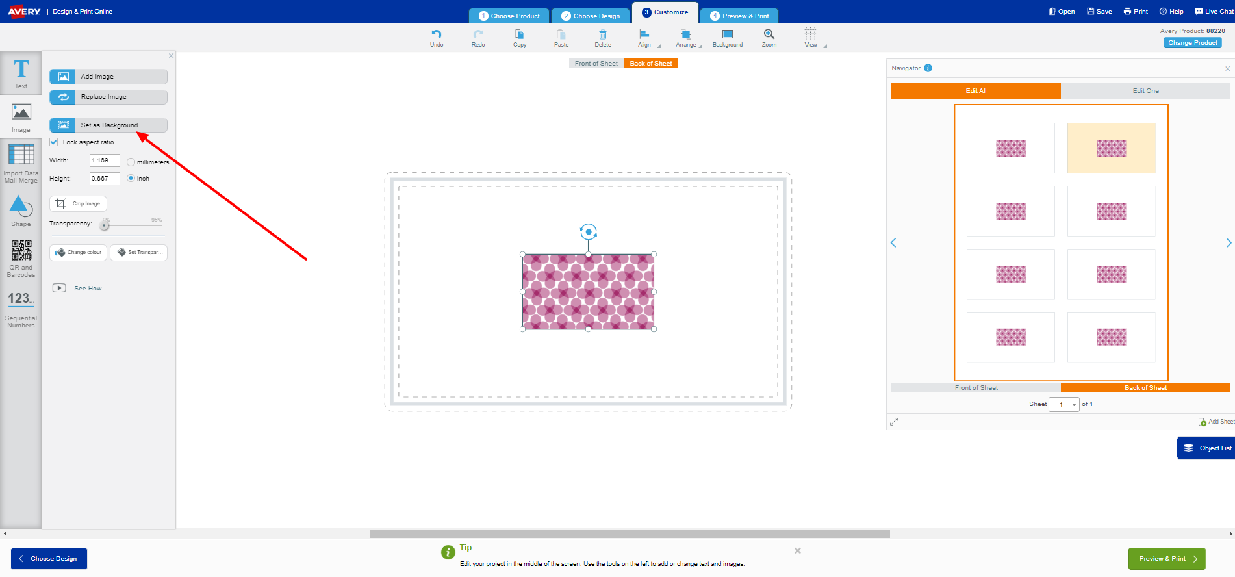Toggle Lock aspect ratio checkbox

[54, 142]
